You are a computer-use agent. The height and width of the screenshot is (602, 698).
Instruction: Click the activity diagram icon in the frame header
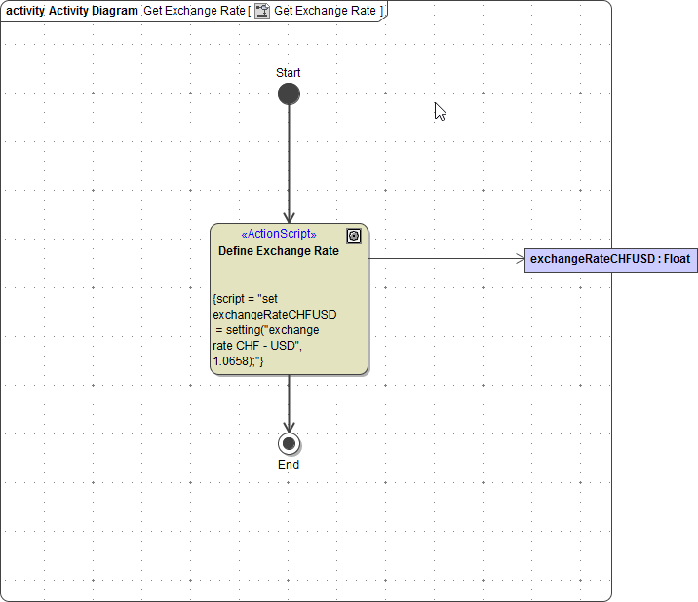(x=261, y=11)
